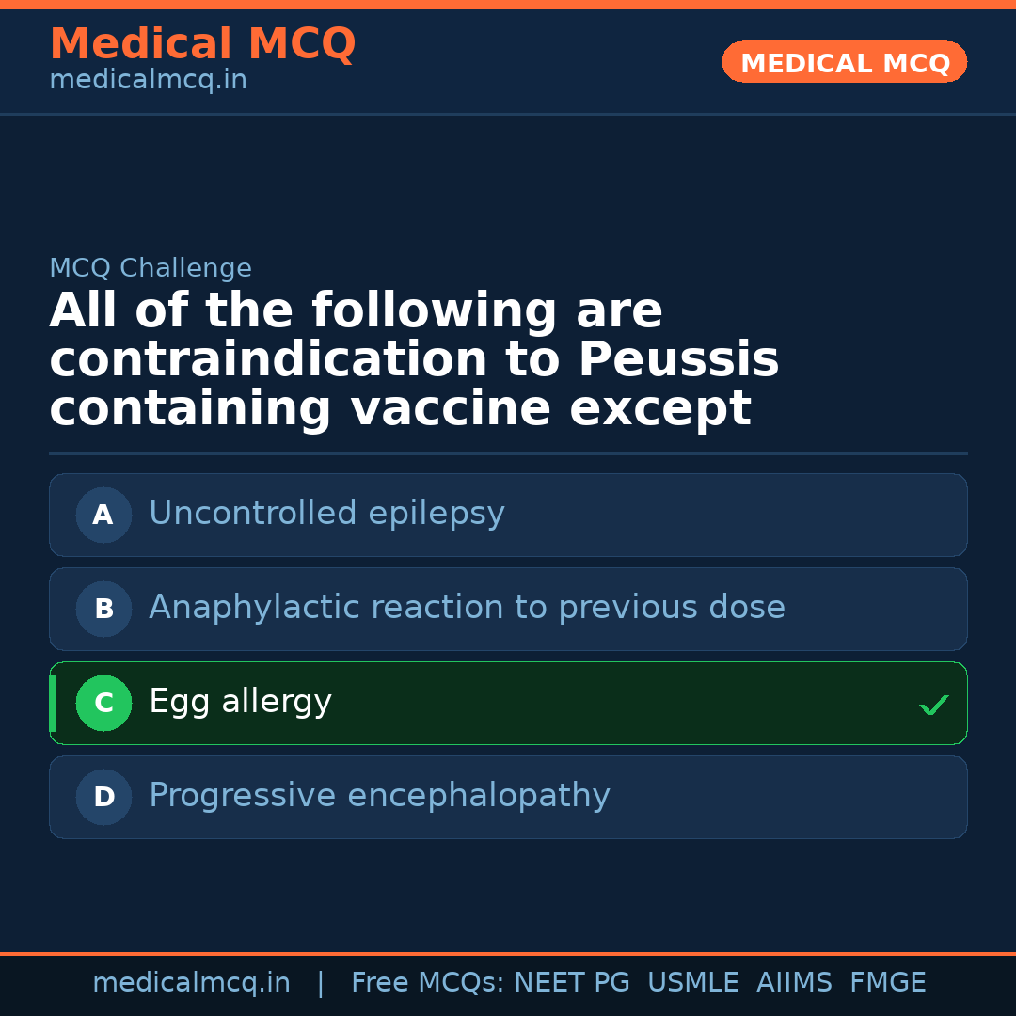Click the Free MCQs footer text
This screenshot has width=1016, height=1016.
[427, 983]
